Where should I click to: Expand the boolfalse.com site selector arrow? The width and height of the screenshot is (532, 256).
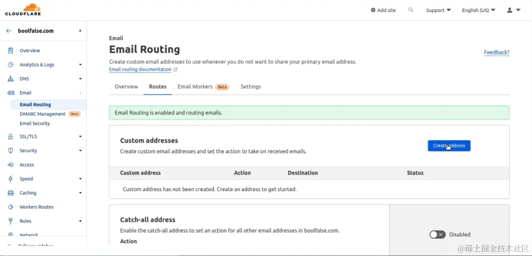(x=81, y=31)
